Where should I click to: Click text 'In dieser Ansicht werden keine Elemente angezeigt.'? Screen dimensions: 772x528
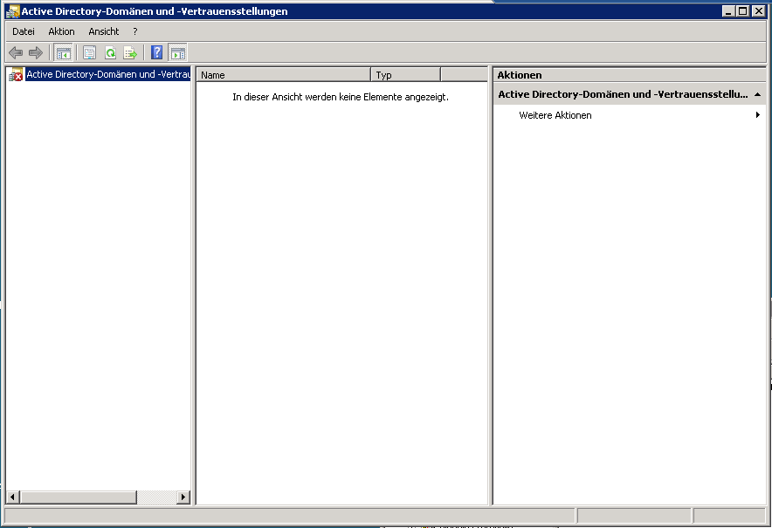pos(341,97)
